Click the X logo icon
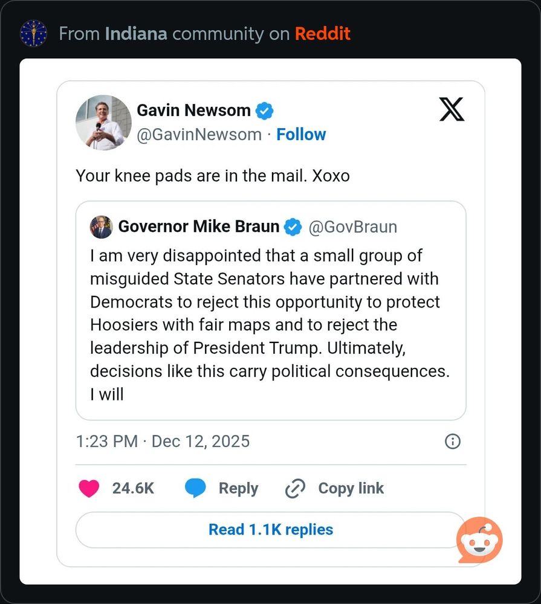The width and height of the screenshot is (541, 604). (452, 109)
